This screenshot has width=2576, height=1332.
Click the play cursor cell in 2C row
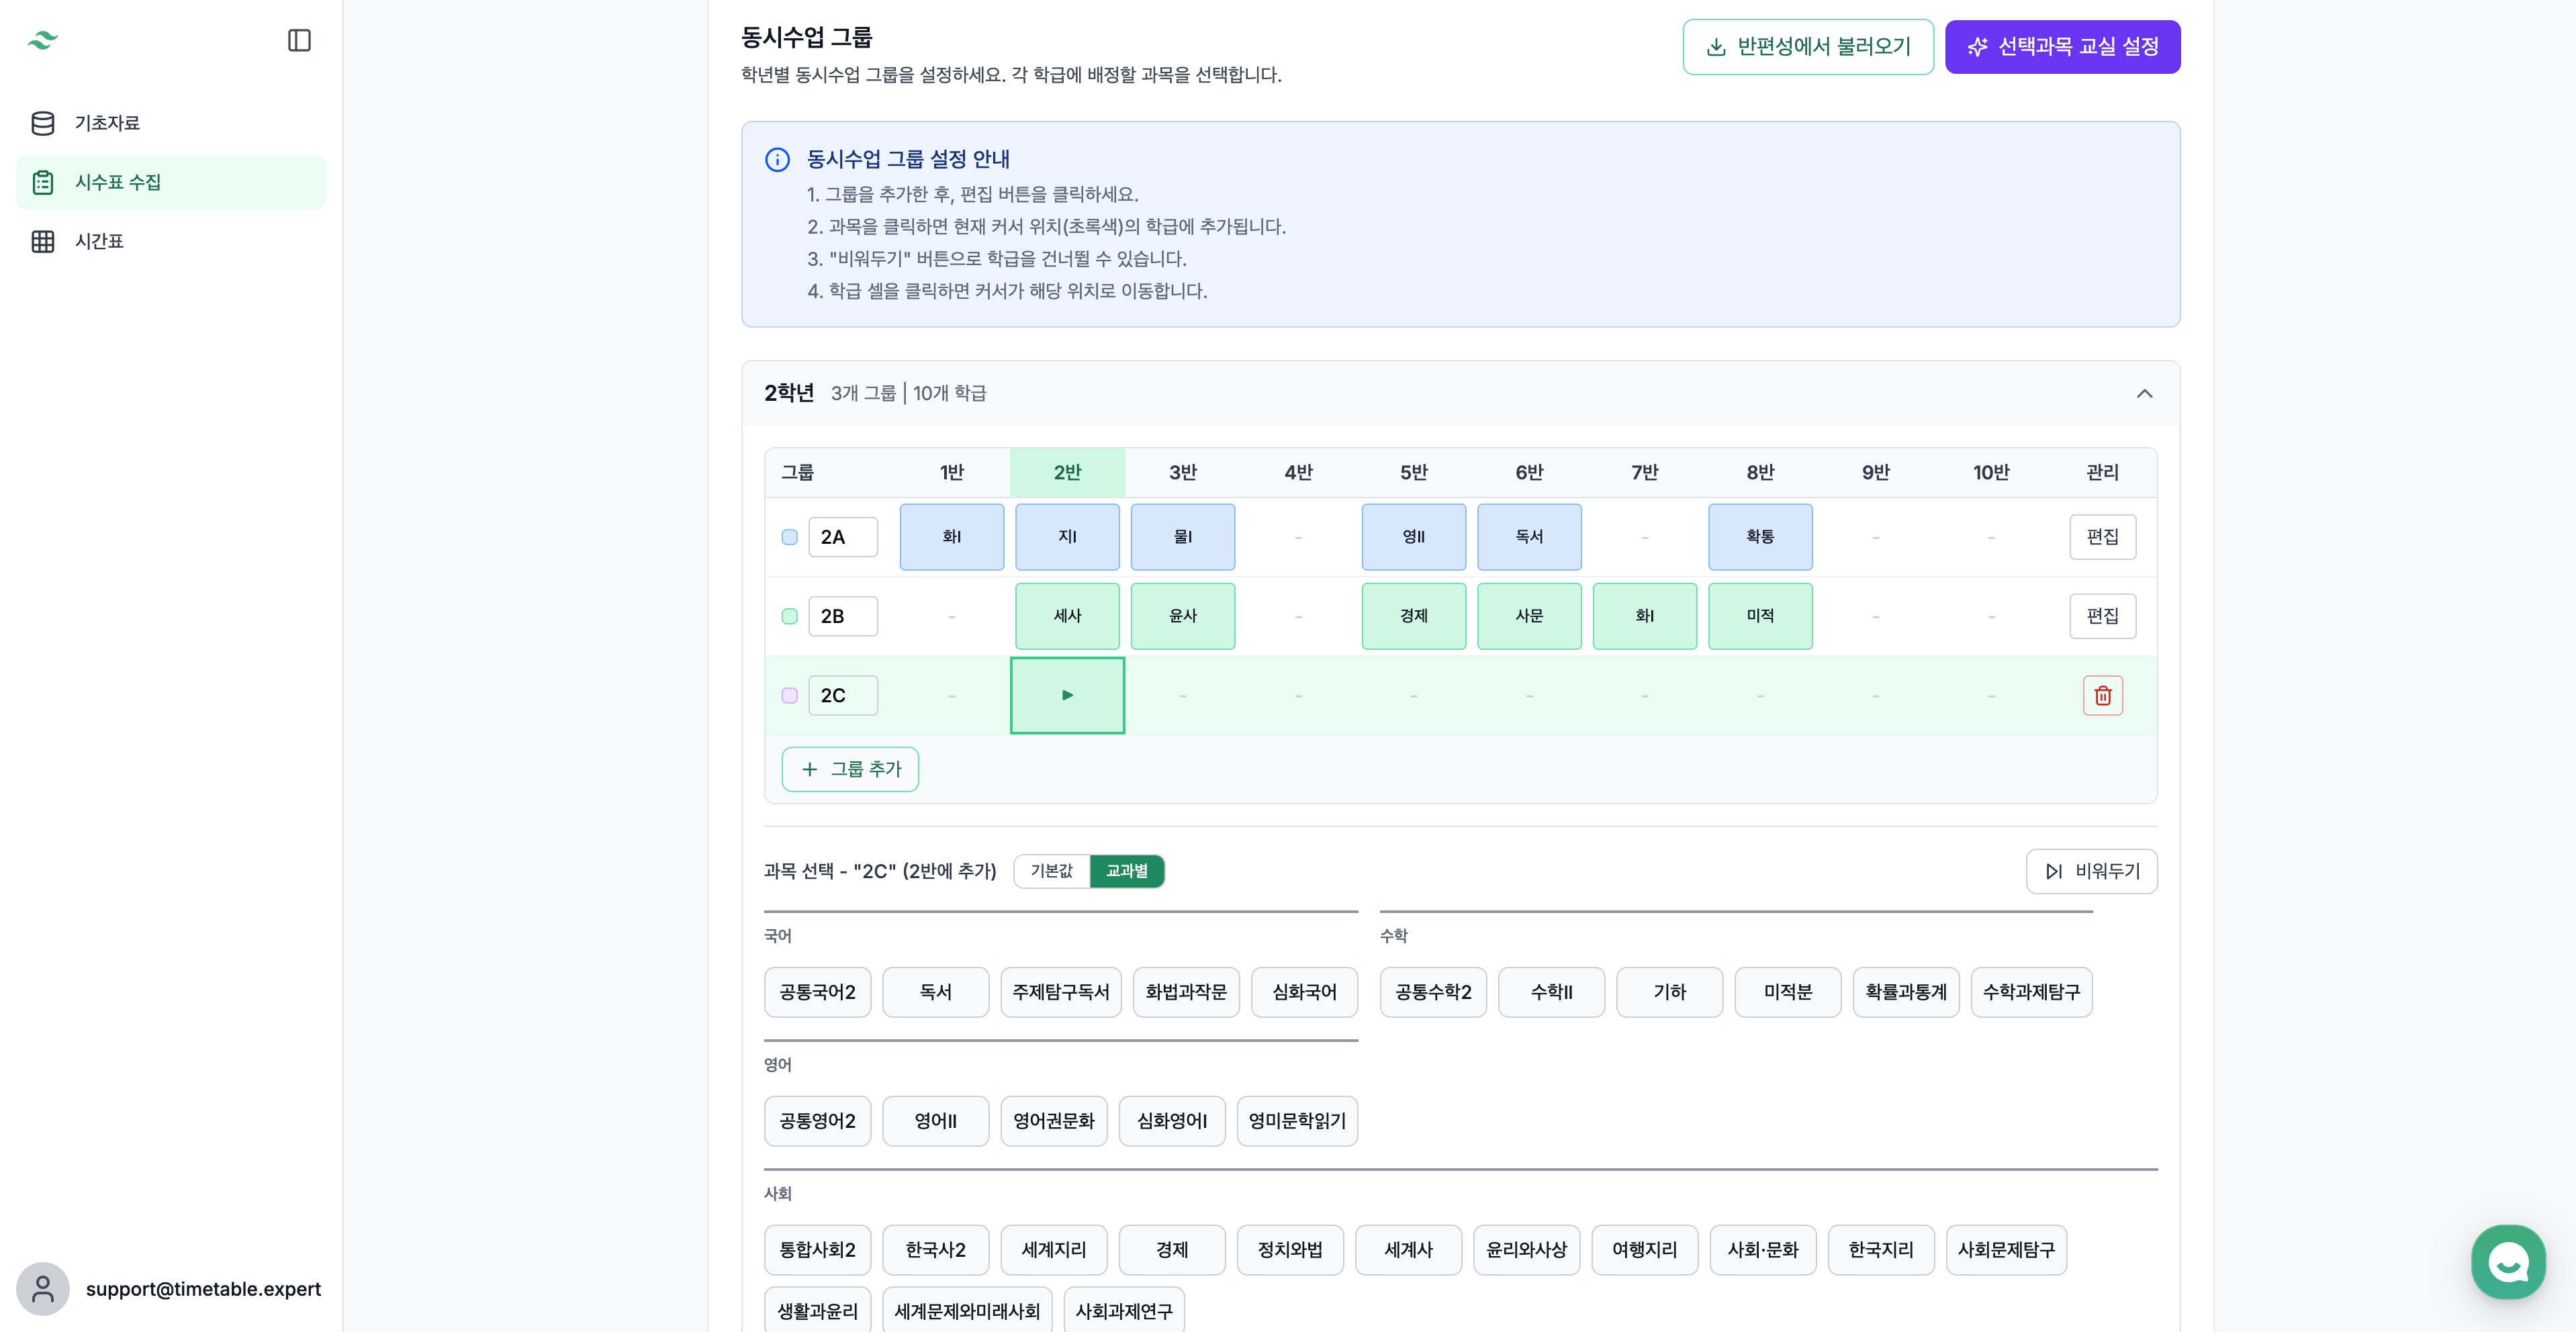(x=1067, y=695)
